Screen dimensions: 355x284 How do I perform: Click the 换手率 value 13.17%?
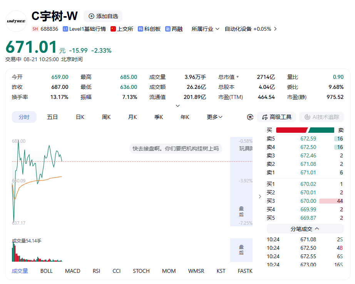click(x=59, y=97)
